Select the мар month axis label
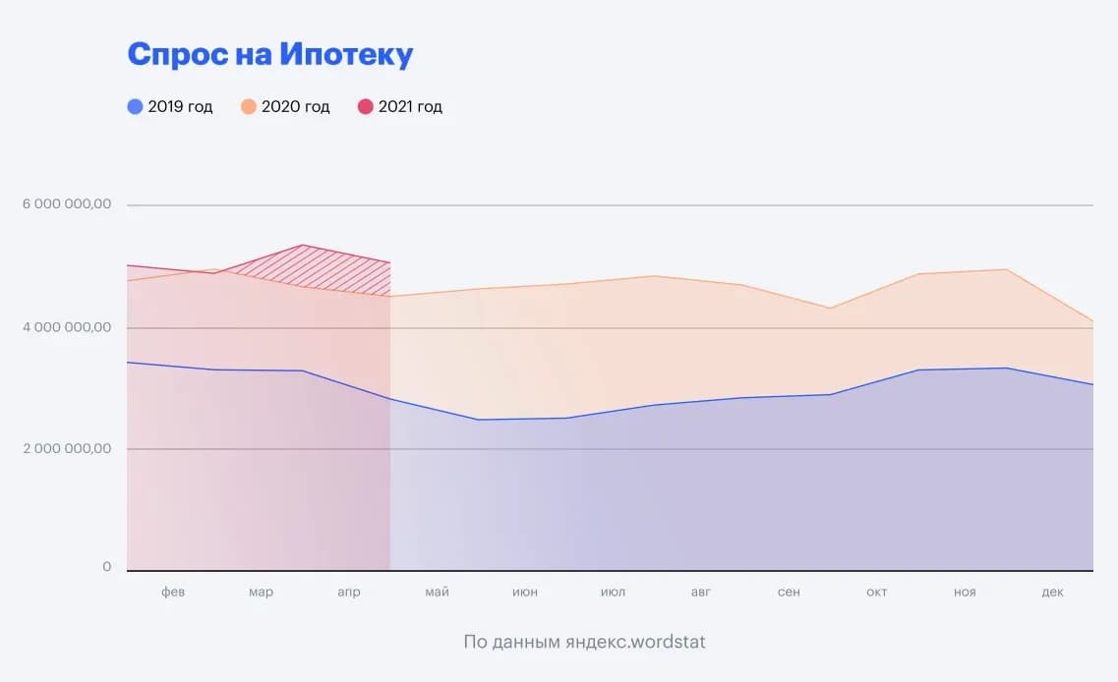This screenshot has width=1118, height=682. 261,592
